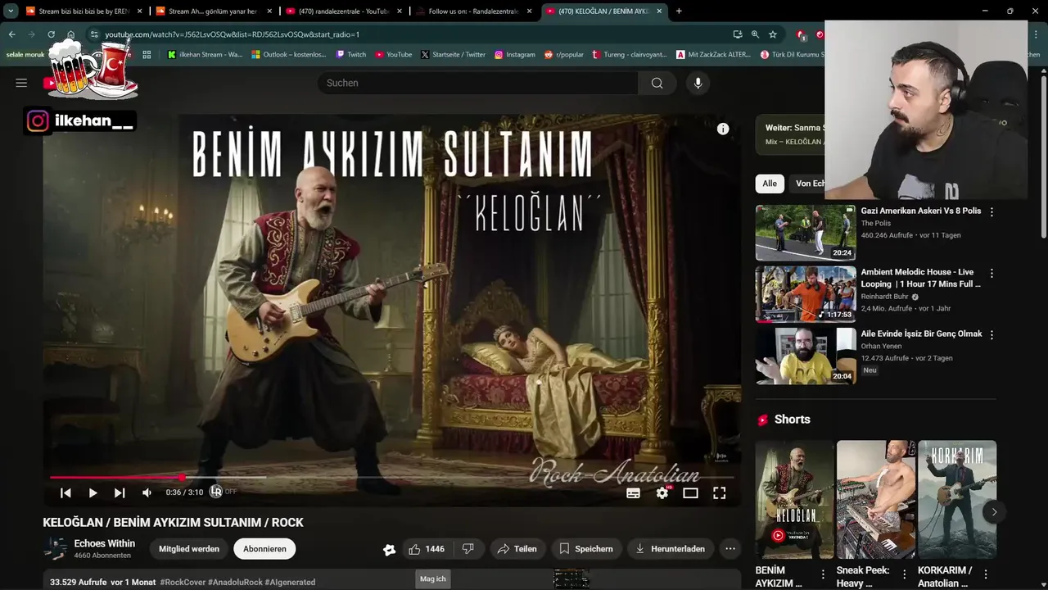Dislike the video
1048x590 pixels.
click(x=468, y=549)
